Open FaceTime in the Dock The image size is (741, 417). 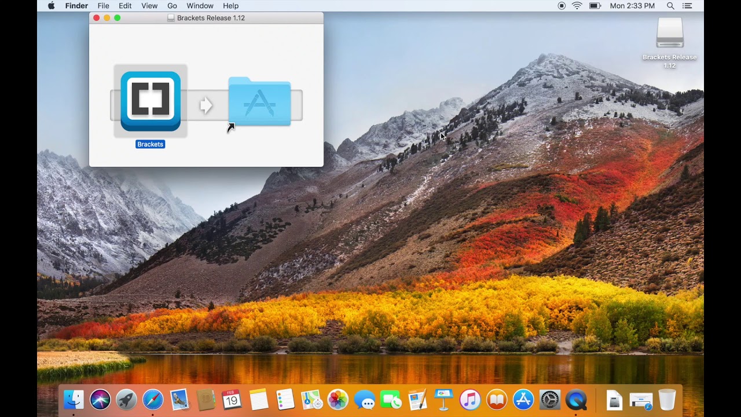pyautogui.click(x=391, y=400)
